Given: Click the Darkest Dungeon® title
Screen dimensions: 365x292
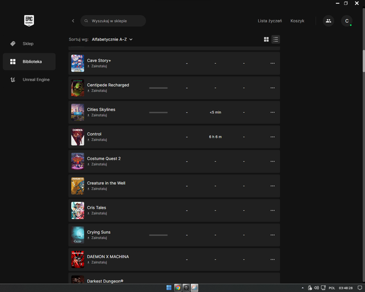Looking at the screenshot, I should (x=105, y=281).
